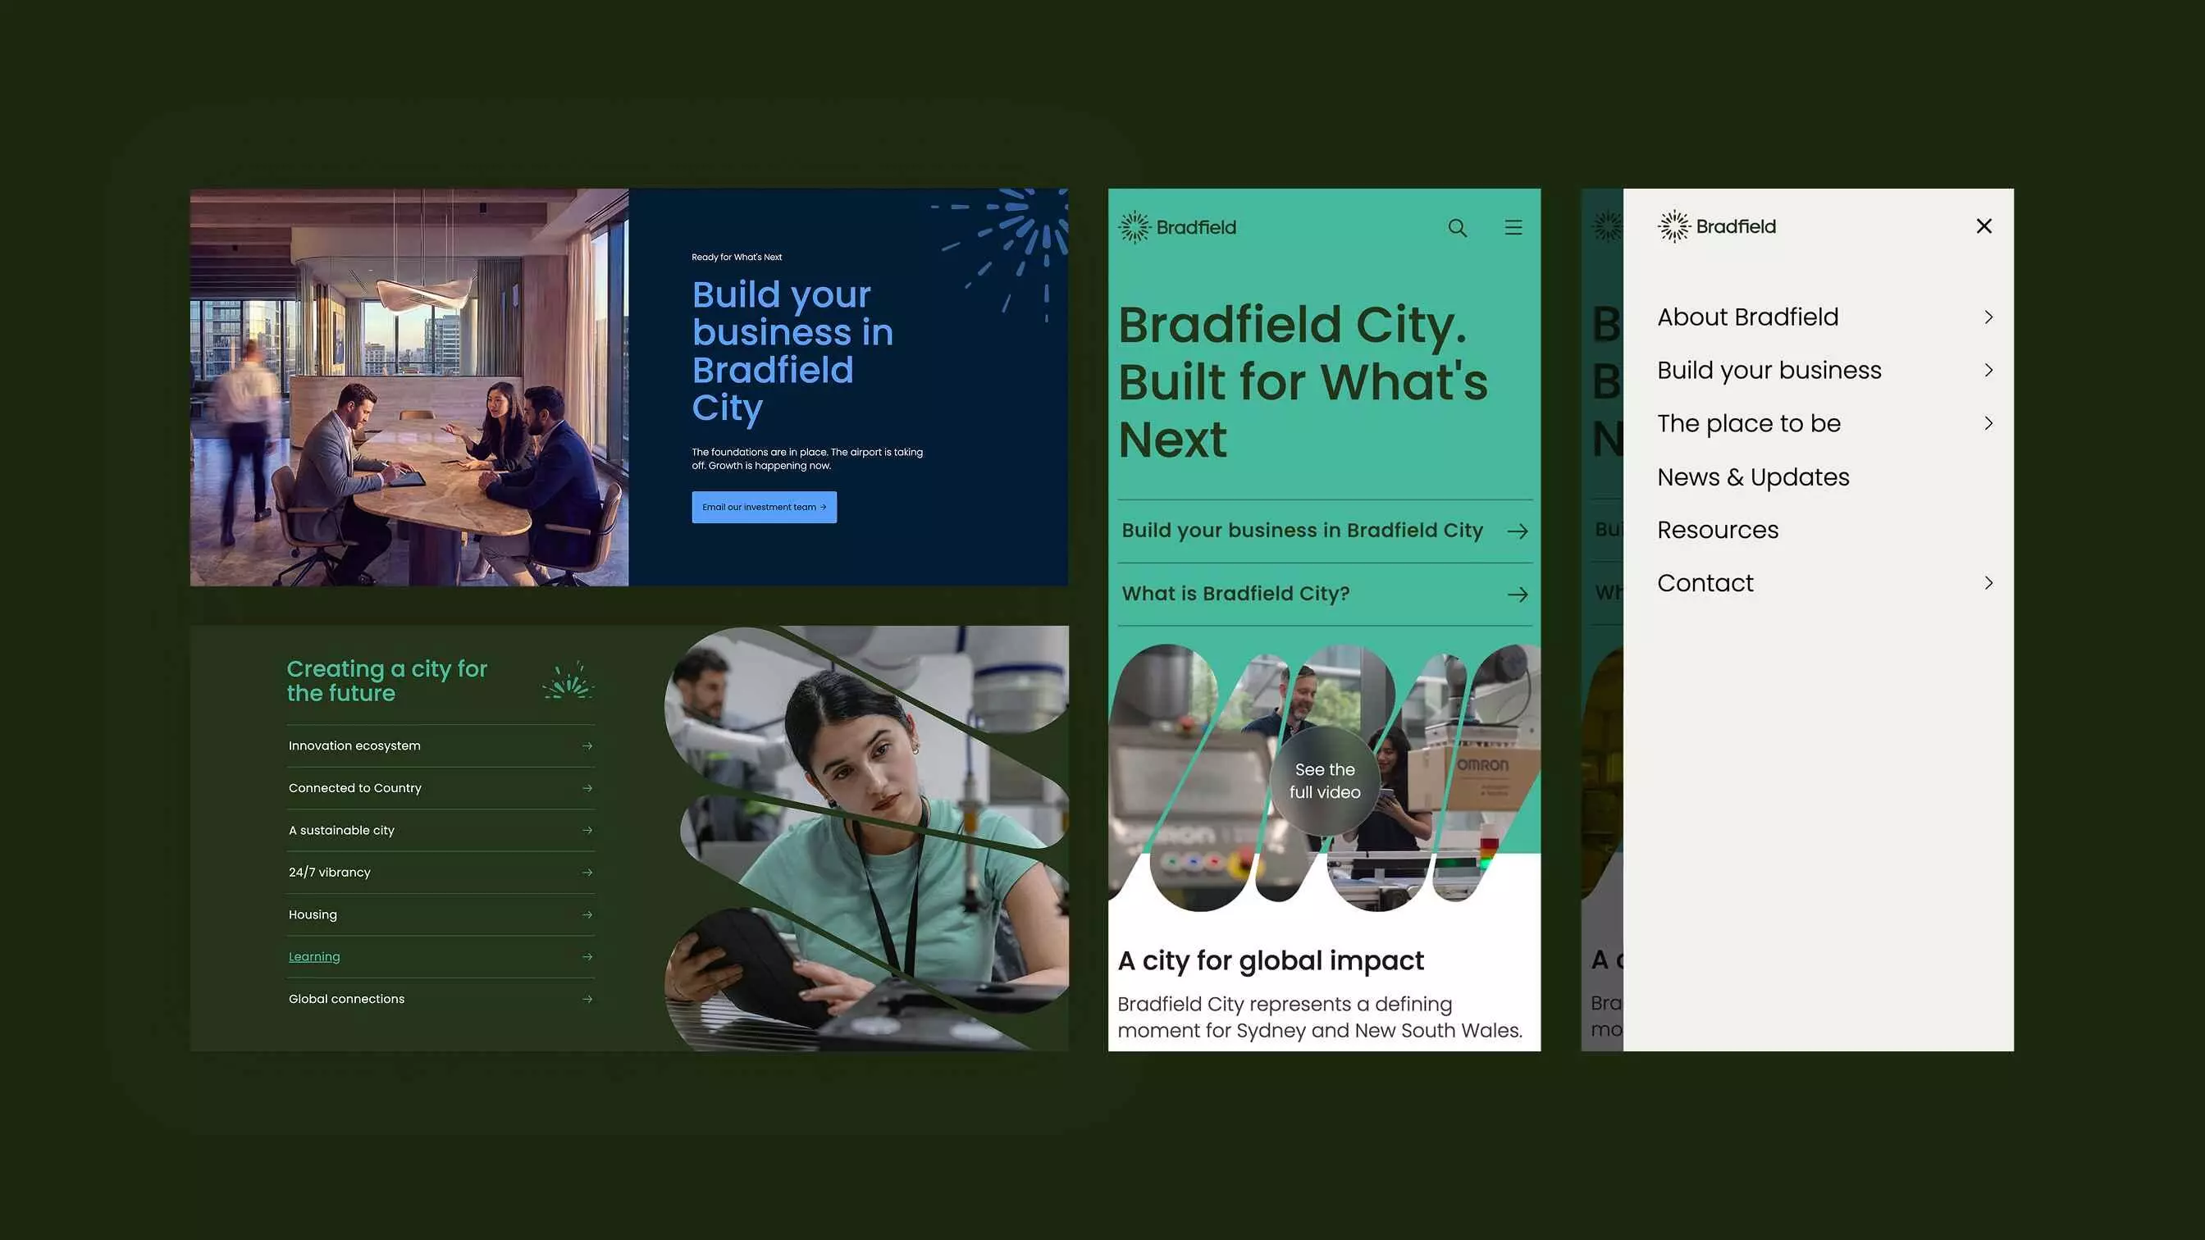2205x1240 pixels.
Task: Select Connected to Country item
Action: click(x=354, y=788)
